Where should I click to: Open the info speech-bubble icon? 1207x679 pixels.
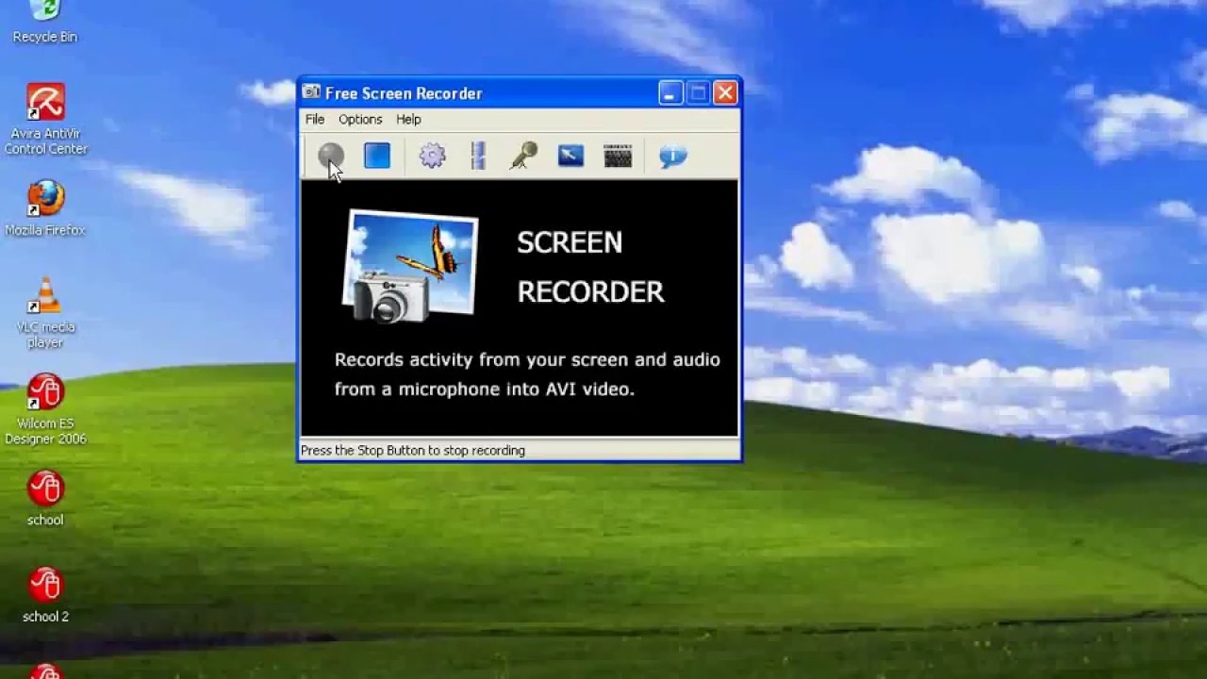click(x=672, y=156)
